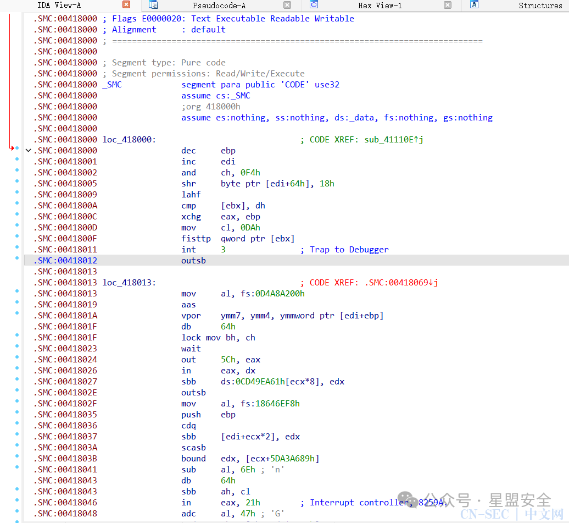Toggle breakpoint dot at .SMC:00418035 push ebp
Image resolution: width=569 pixels, height=523 pixels.
[x=17, y=412]
